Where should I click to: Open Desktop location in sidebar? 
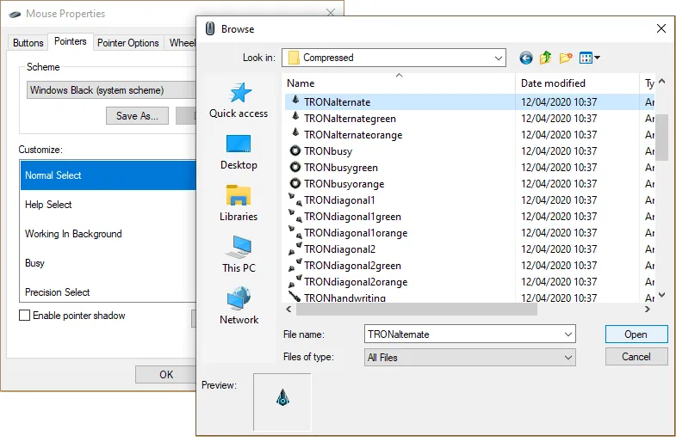coord(239,152)
